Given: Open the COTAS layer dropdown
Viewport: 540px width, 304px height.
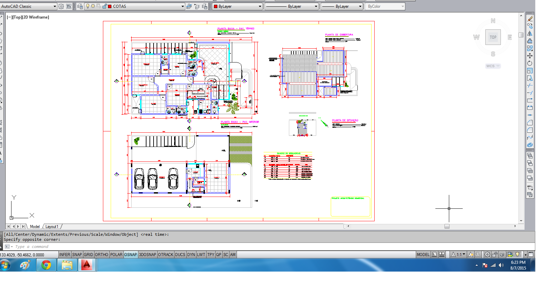Looking at the screenshot, I should point(183,6).
